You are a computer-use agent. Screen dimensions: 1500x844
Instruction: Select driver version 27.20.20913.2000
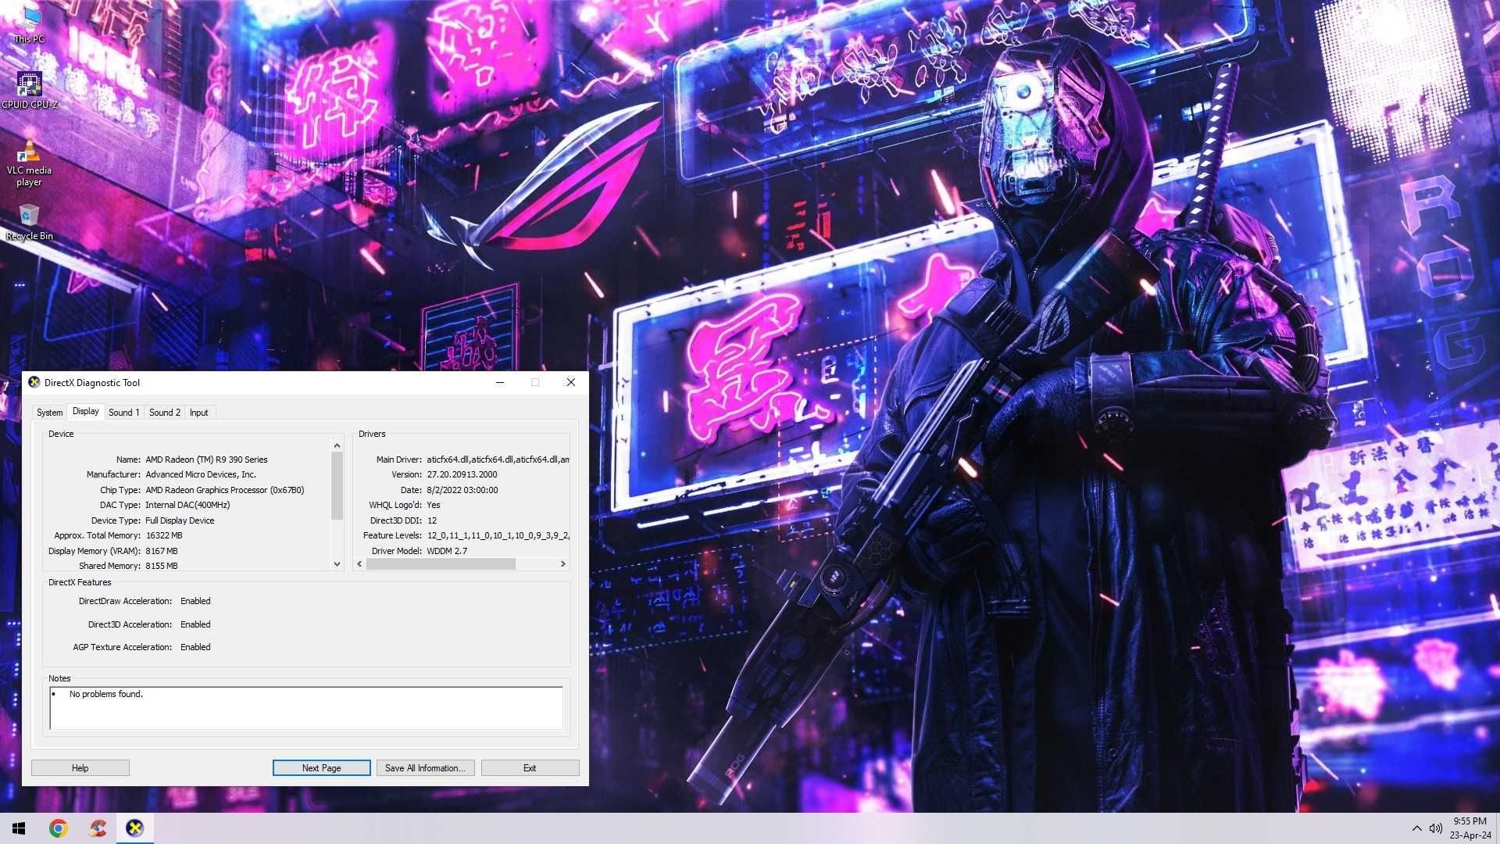coord(462,474)
